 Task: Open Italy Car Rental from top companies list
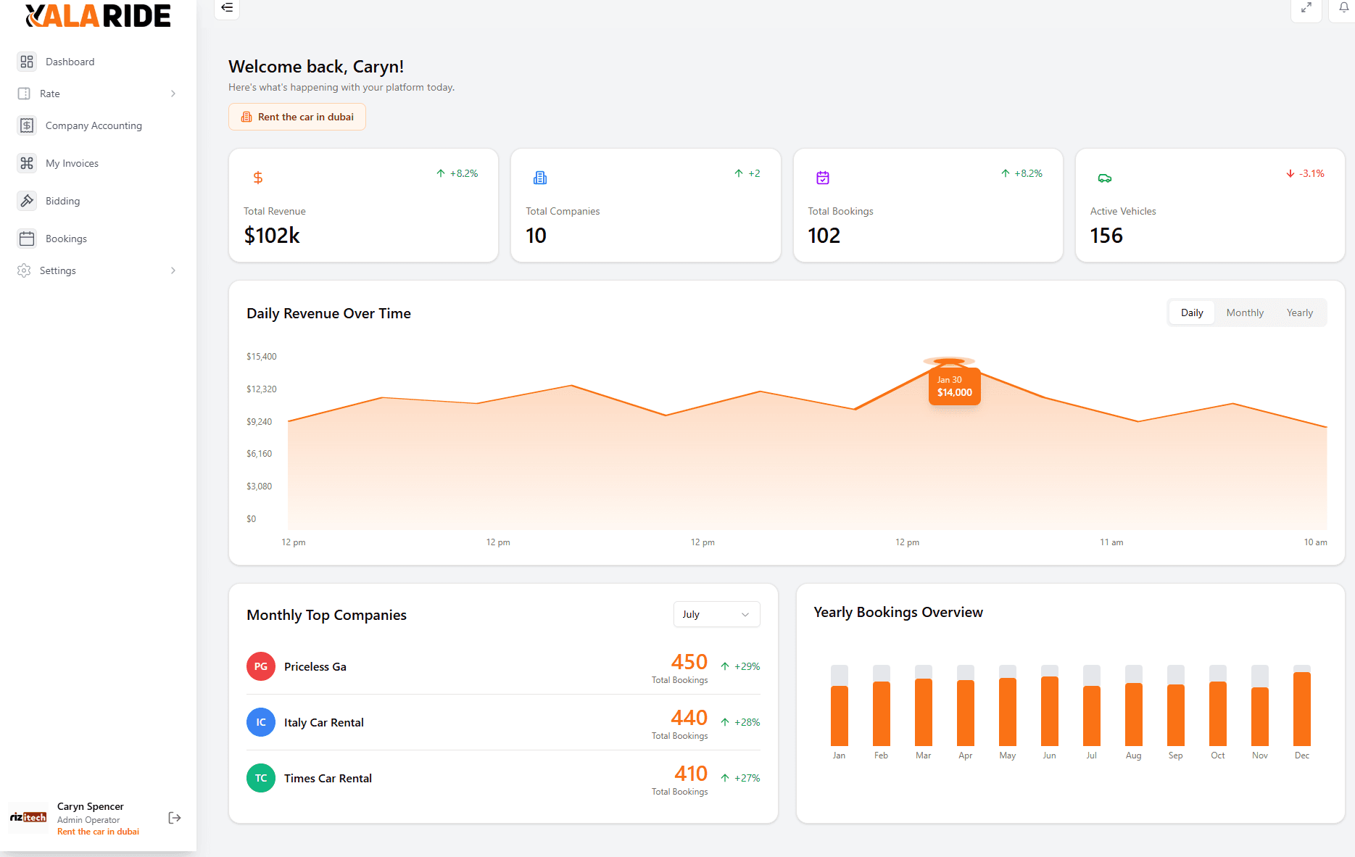[x=323, y=722]
